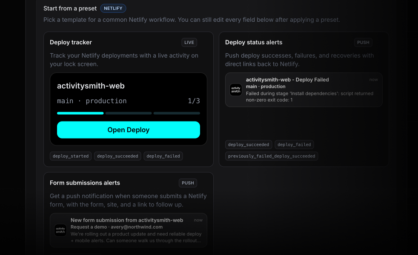The height and width of the screenshot is (255, 418).
Task: Toggle the deploy_started event chip
Action: (x=70, y=156)
